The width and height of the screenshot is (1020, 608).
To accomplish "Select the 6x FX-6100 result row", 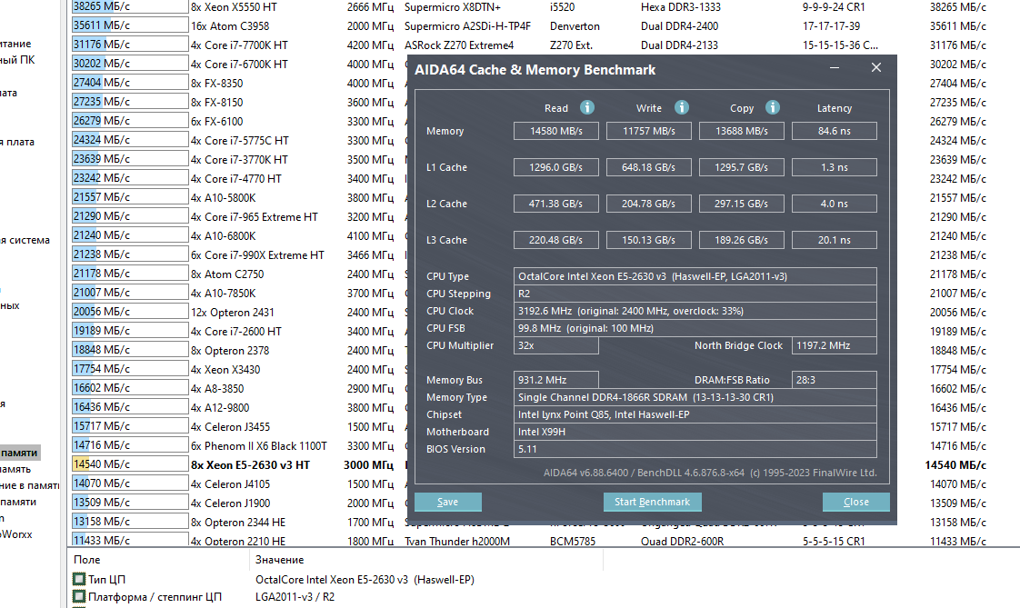I will click(216, 122).
